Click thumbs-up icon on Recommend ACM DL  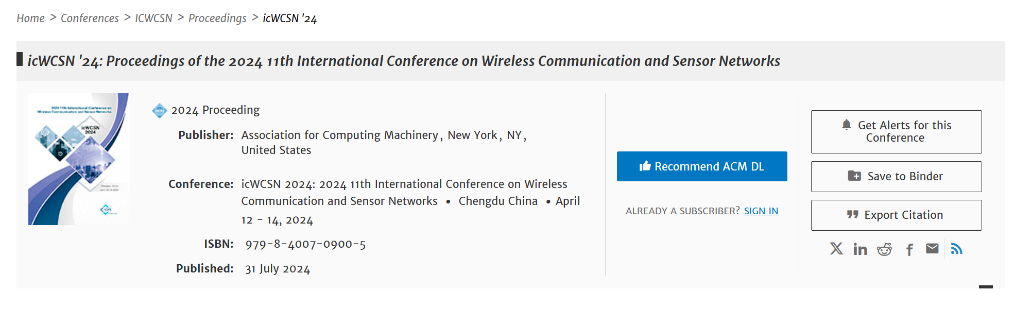coord(645,166)
